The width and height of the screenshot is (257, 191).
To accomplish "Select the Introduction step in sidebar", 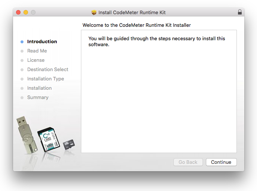I will [x=42, y=42].
